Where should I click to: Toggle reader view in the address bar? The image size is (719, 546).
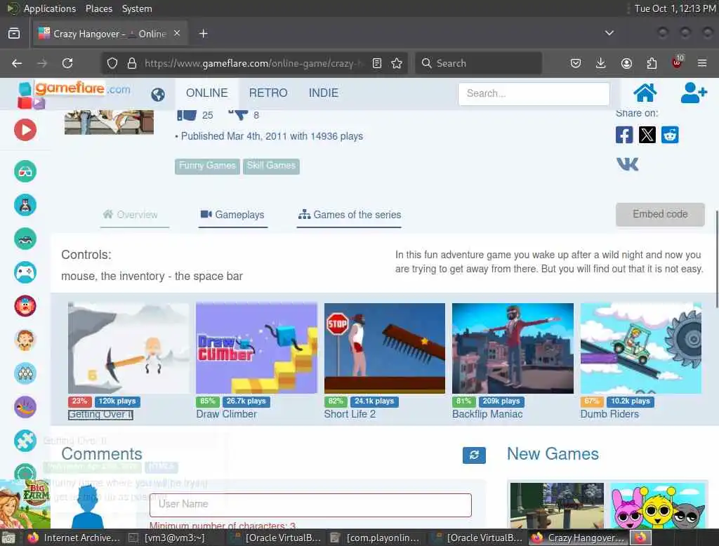(376, 63)
